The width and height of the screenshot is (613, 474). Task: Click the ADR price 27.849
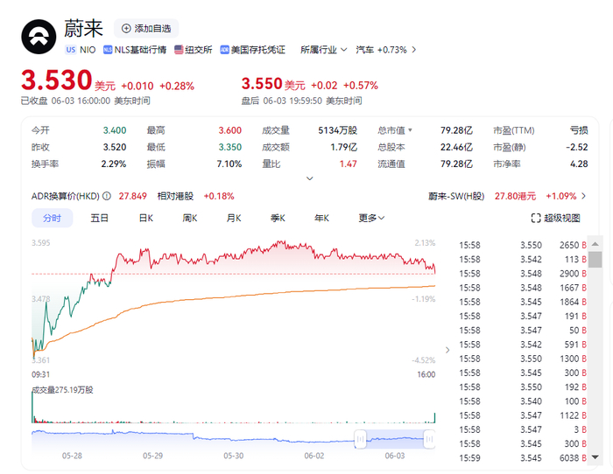click(x=132, y=196)
